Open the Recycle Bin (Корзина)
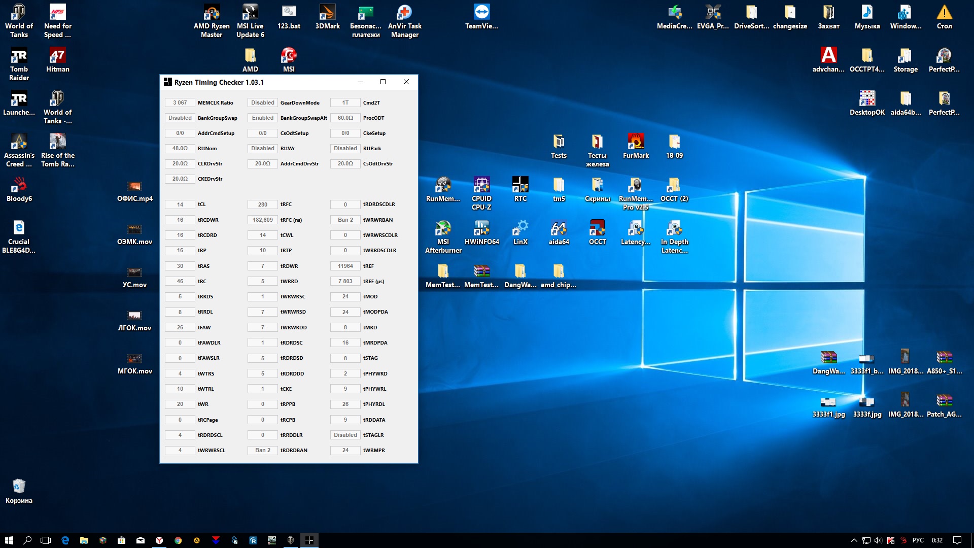Screen dimensions: 974x548 point(19,487)
